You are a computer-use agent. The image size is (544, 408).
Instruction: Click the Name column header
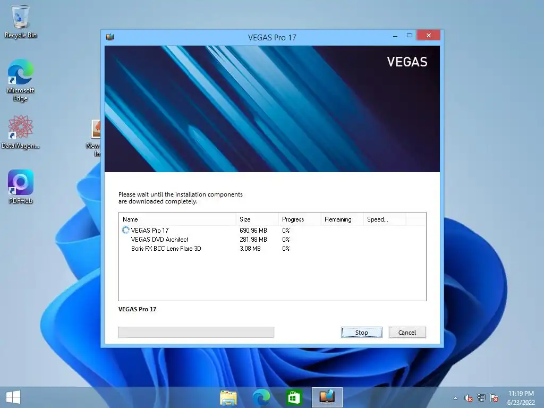[177, 219]
